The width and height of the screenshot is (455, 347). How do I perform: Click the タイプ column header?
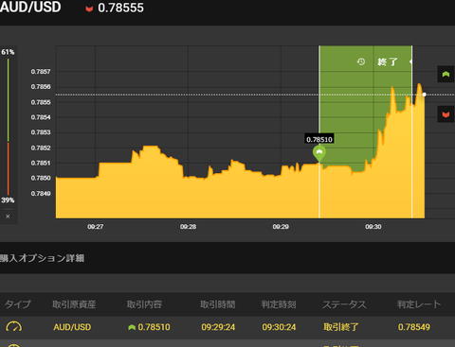click(18, 304)
